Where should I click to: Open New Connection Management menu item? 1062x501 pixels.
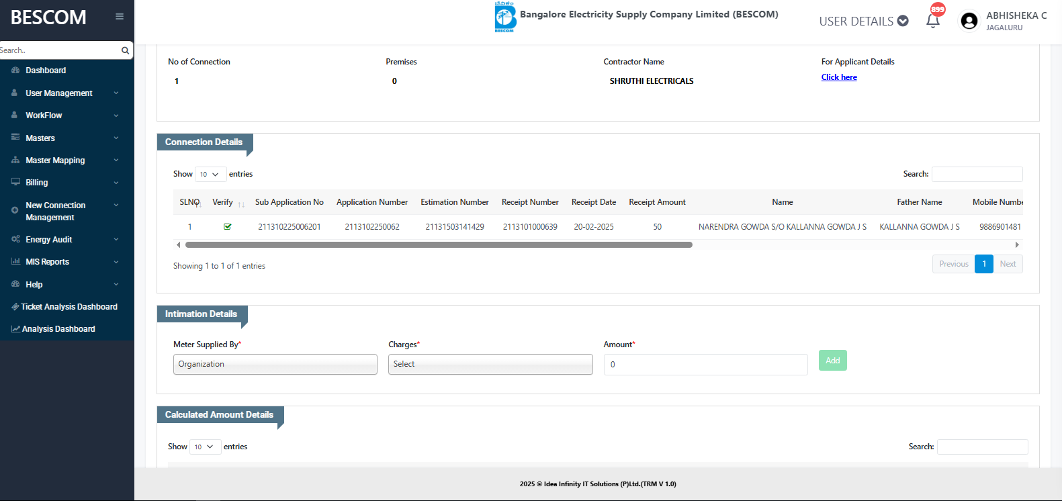tap(56, 211)
